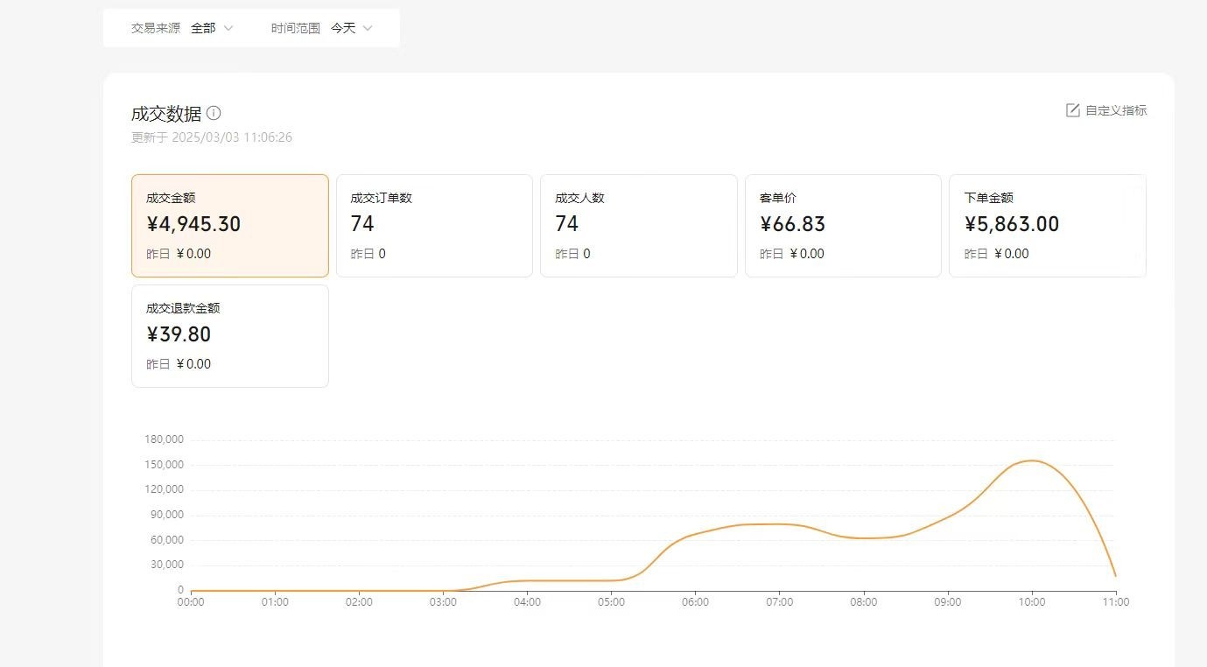Click the chart curve at 07:00
The image size is (1207, 667).
pos(779,524)
